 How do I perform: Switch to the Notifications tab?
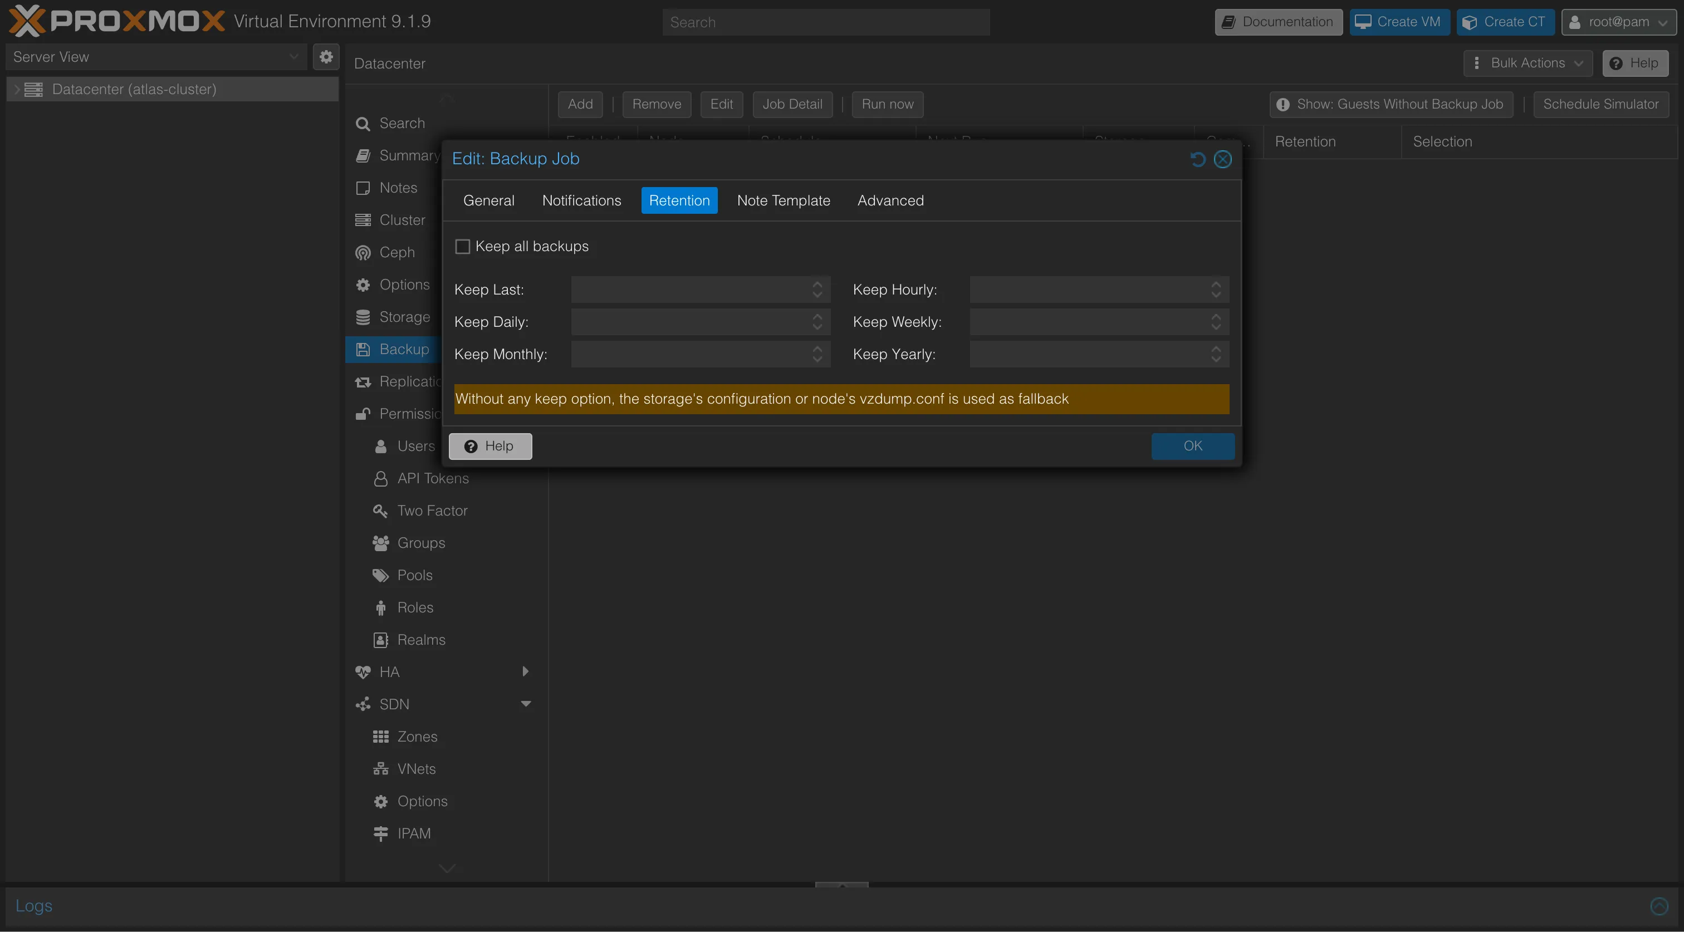(x=581, y=200)
